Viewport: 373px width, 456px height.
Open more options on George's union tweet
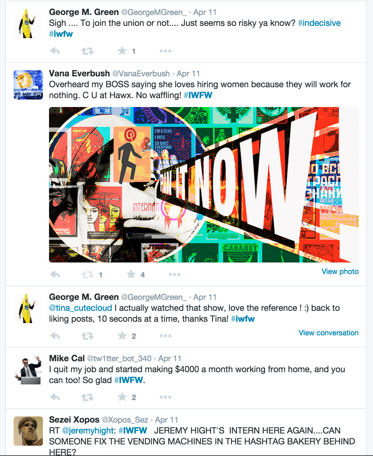click(x=165, y=51)
